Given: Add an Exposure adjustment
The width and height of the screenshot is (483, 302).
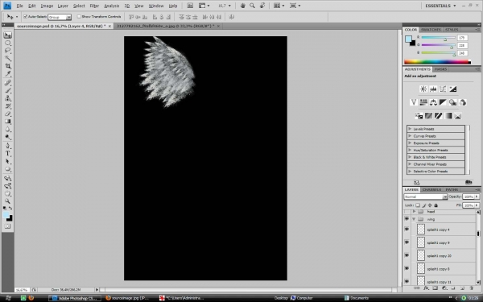Looking at the screenshot, I should tap(452, 89).
